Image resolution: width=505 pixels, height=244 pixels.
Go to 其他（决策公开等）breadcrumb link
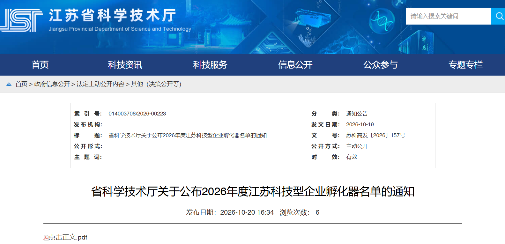[156, 84]
